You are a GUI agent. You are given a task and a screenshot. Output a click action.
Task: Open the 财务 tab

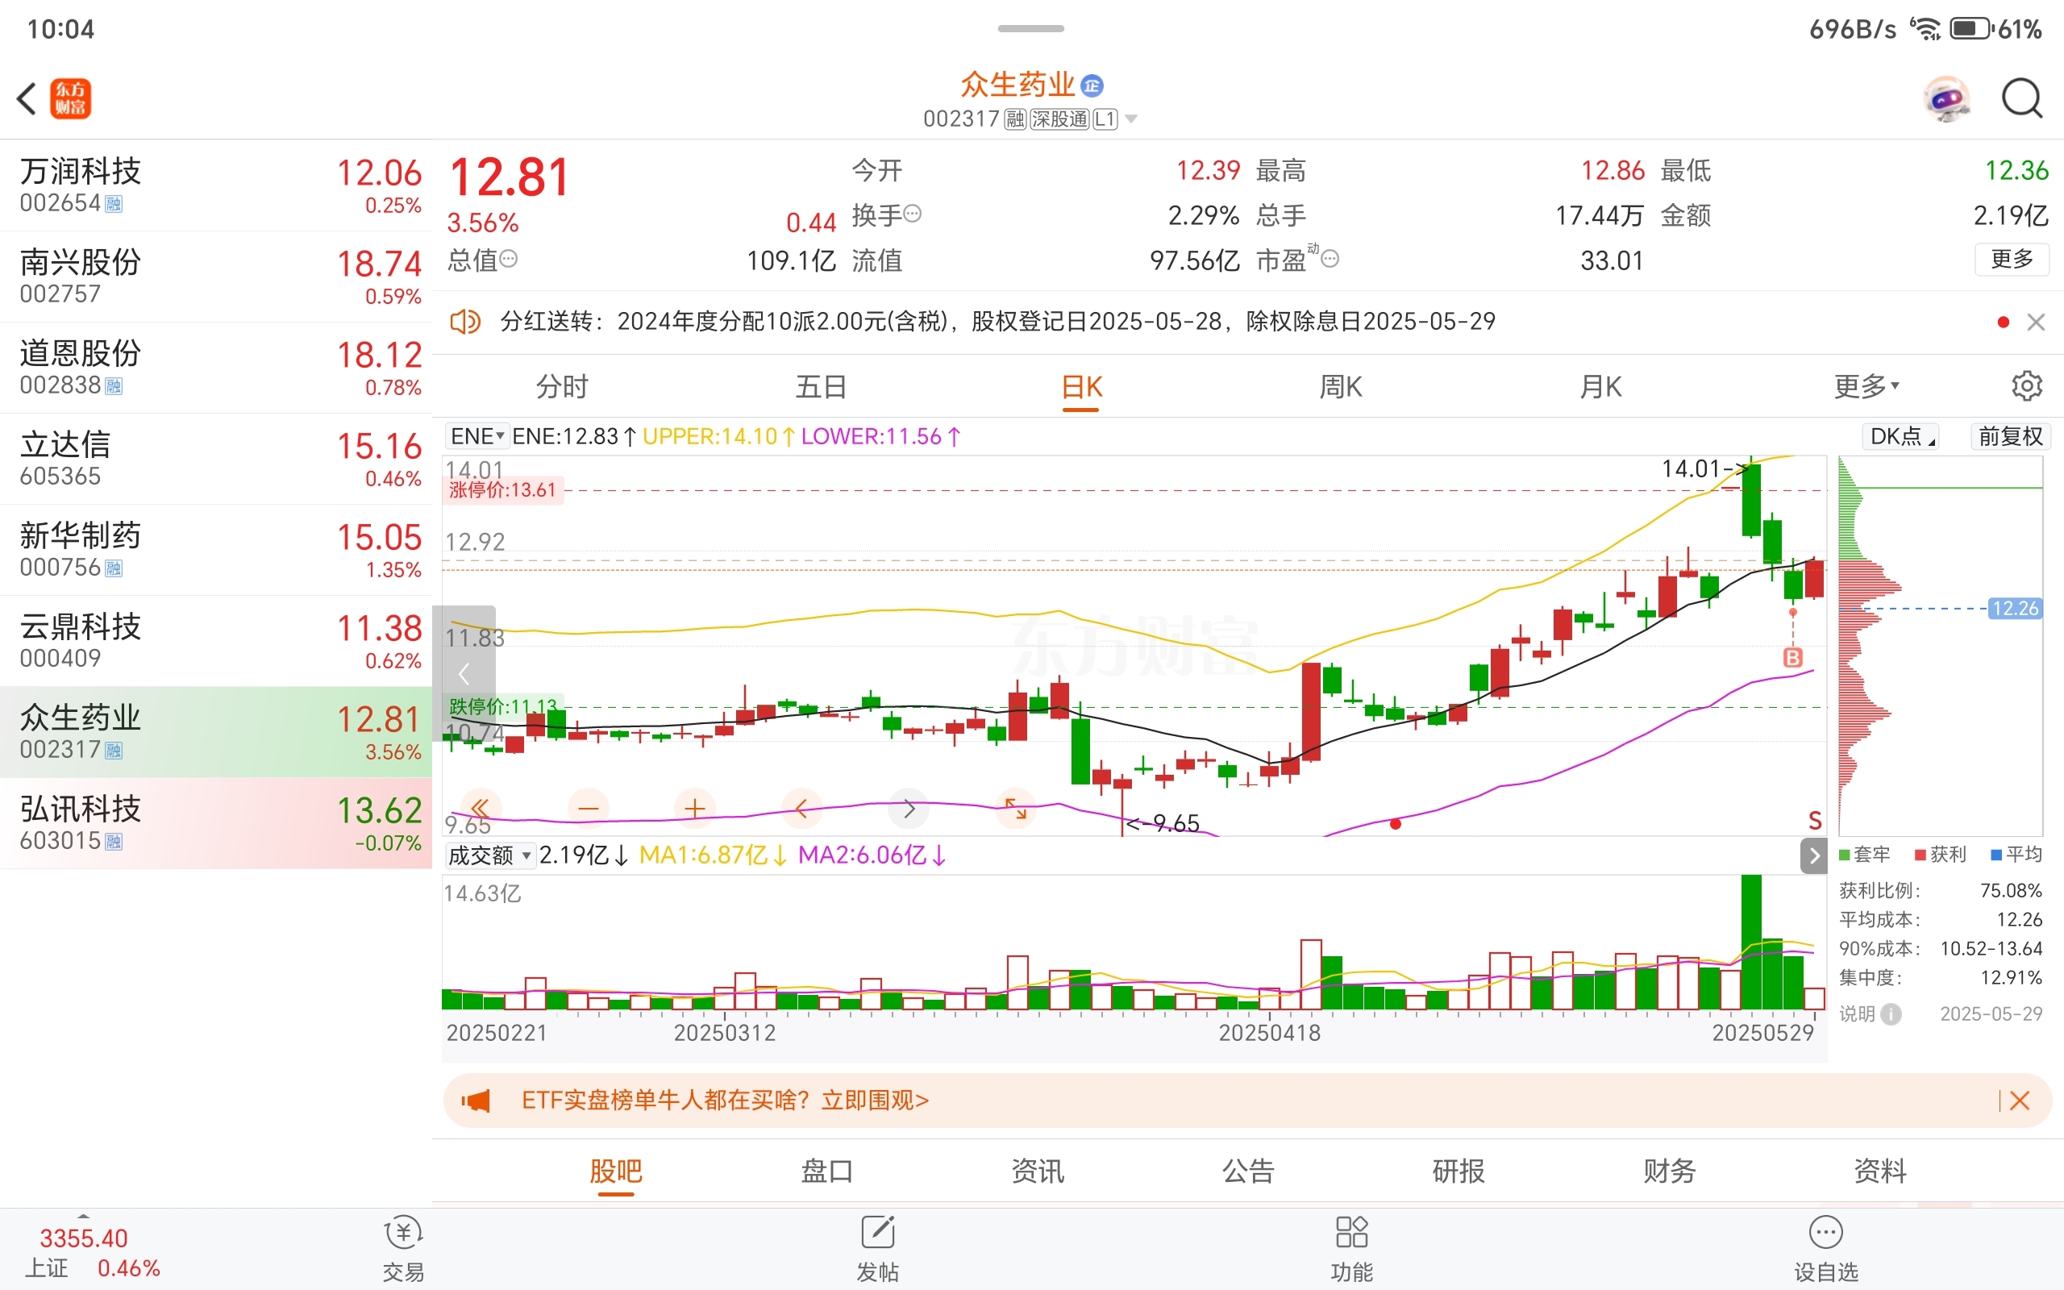(1669, 1171)
